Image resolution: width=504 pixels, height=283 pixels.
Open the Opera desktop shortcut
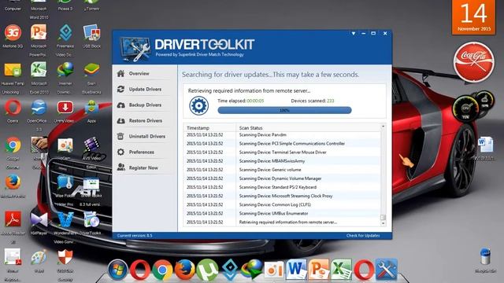[x=13, y=111]
